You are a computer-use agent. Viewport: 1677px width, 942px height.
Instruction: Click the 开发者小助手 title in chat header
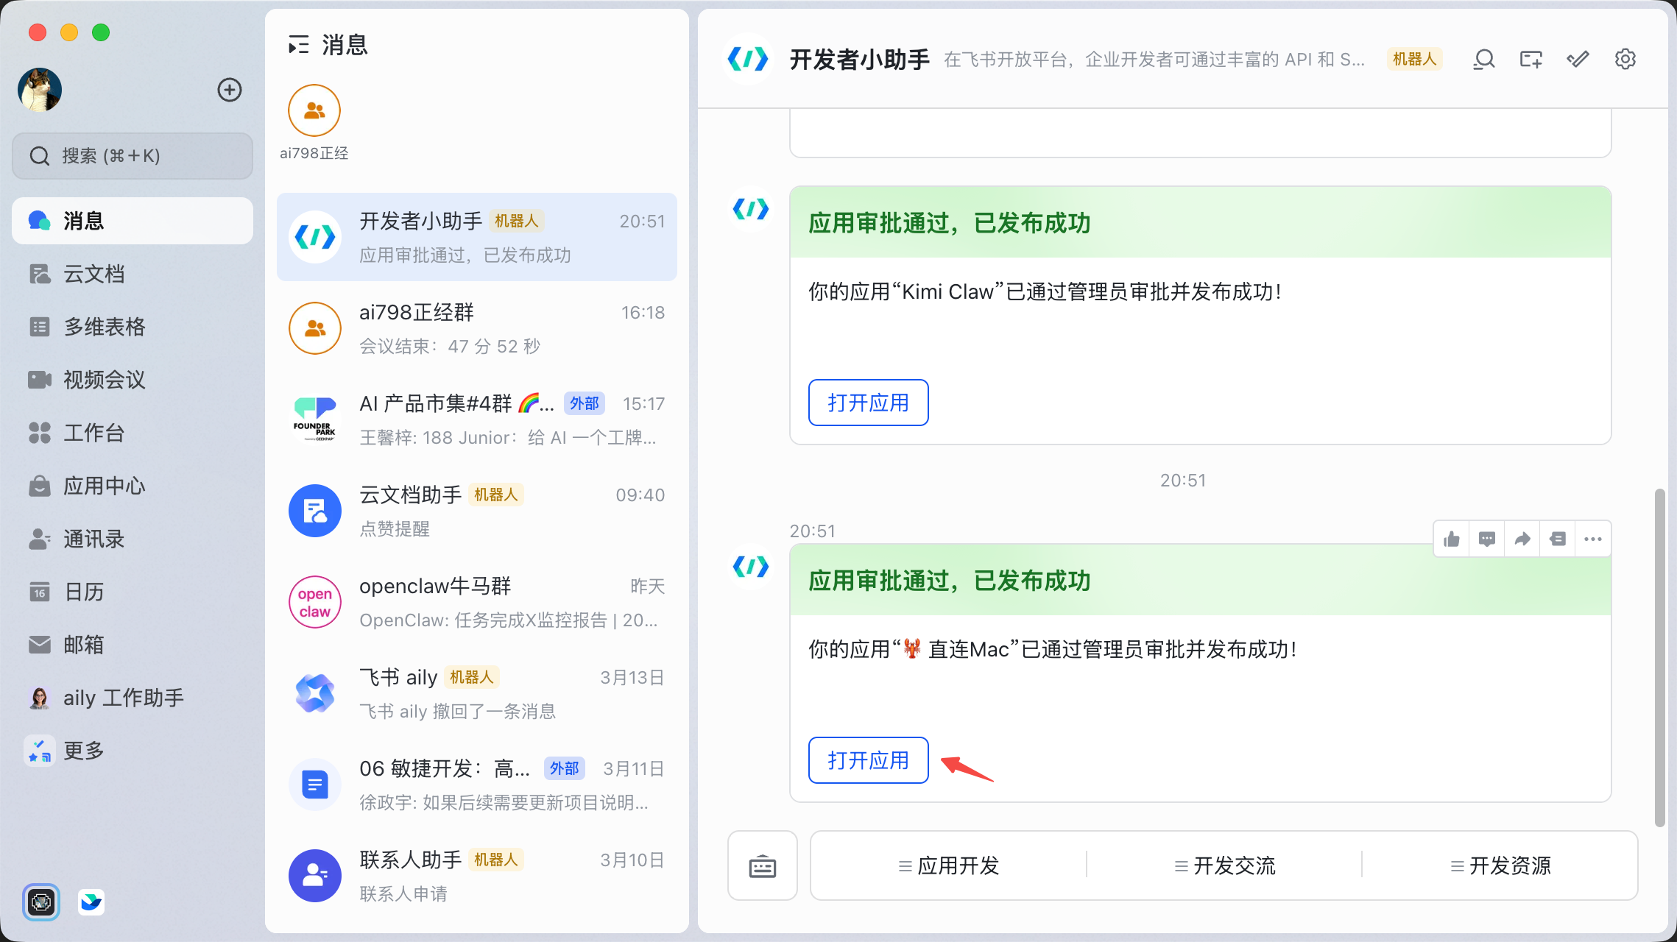pos(860,60)
